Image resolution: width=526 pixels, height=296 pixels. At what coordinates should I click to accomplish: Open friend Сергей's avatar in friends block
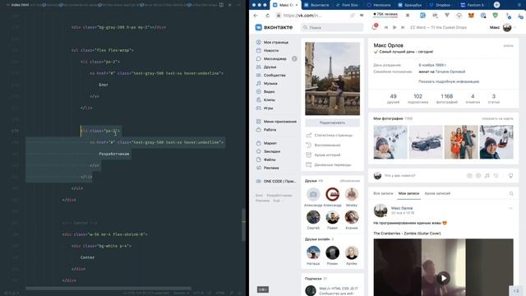[313, 217]
